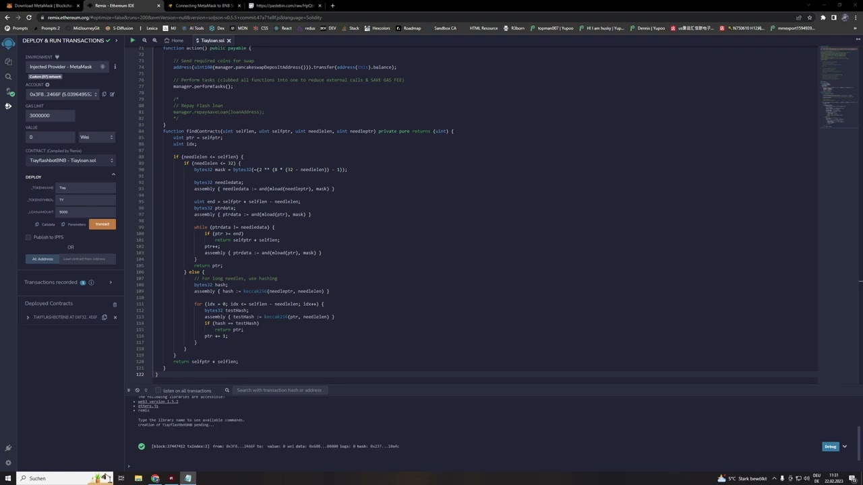The width and height of the screenshot is (863, 485).
Task: Sign a message using the account icon
Action: click(x=112, y=94)
